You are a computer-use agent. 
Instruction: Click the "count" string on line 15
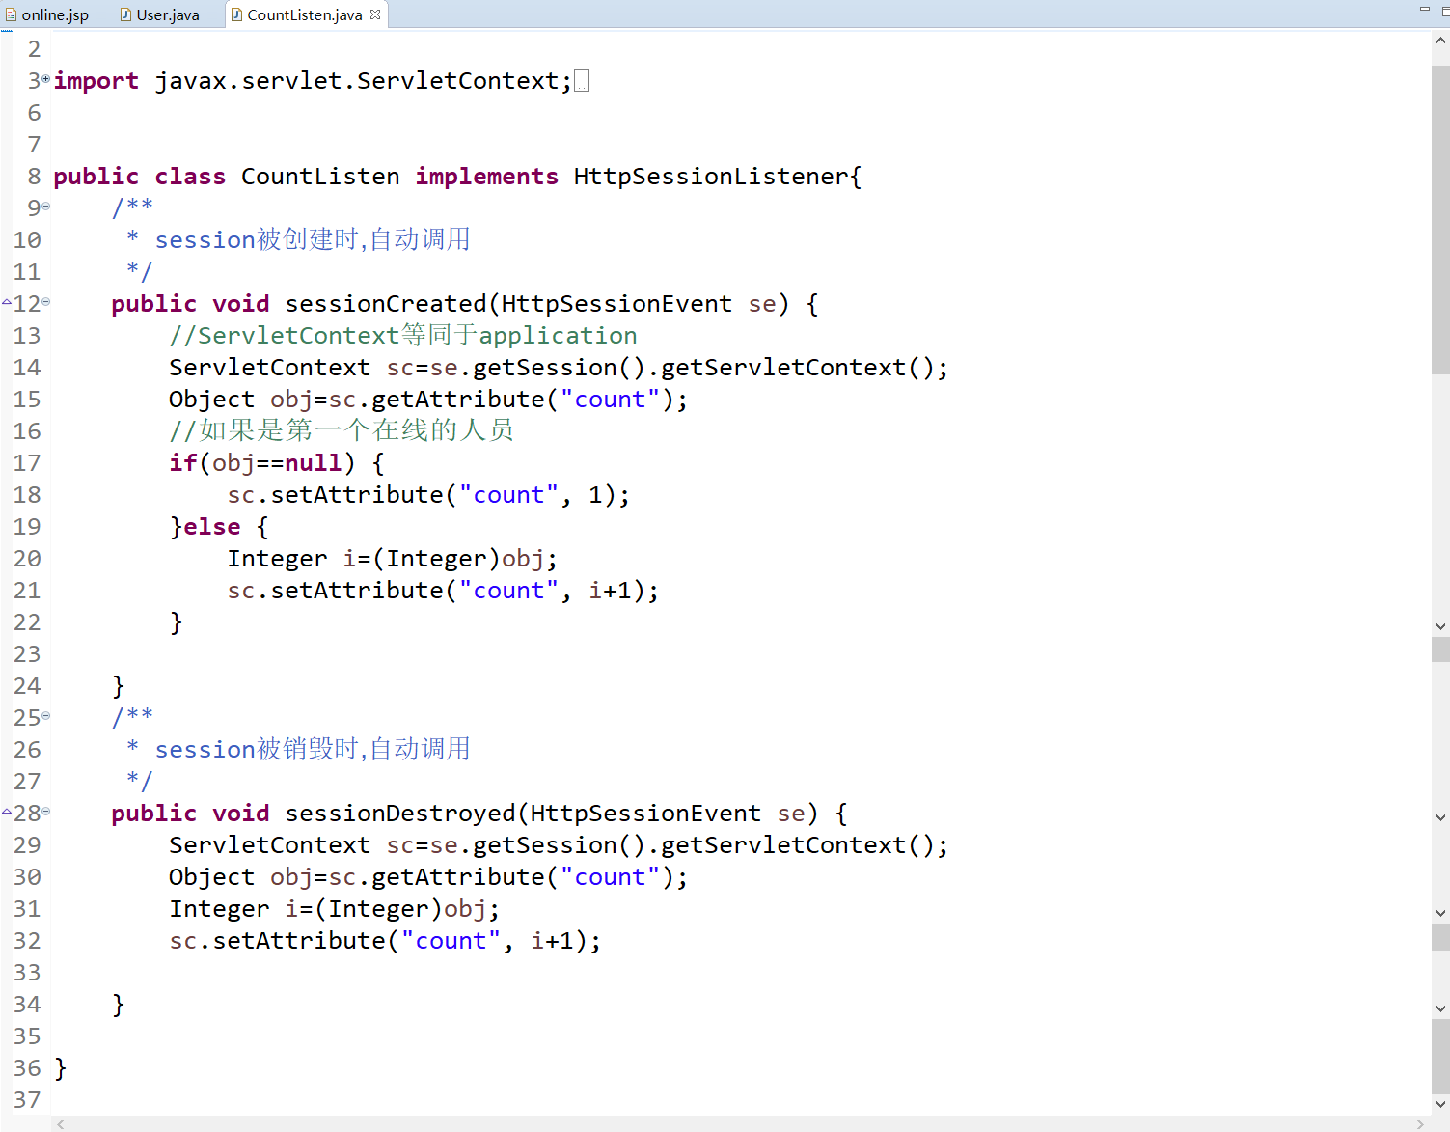610,400
